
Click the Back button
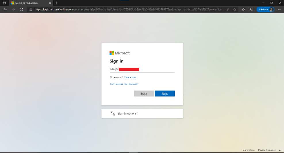(144, 94)
